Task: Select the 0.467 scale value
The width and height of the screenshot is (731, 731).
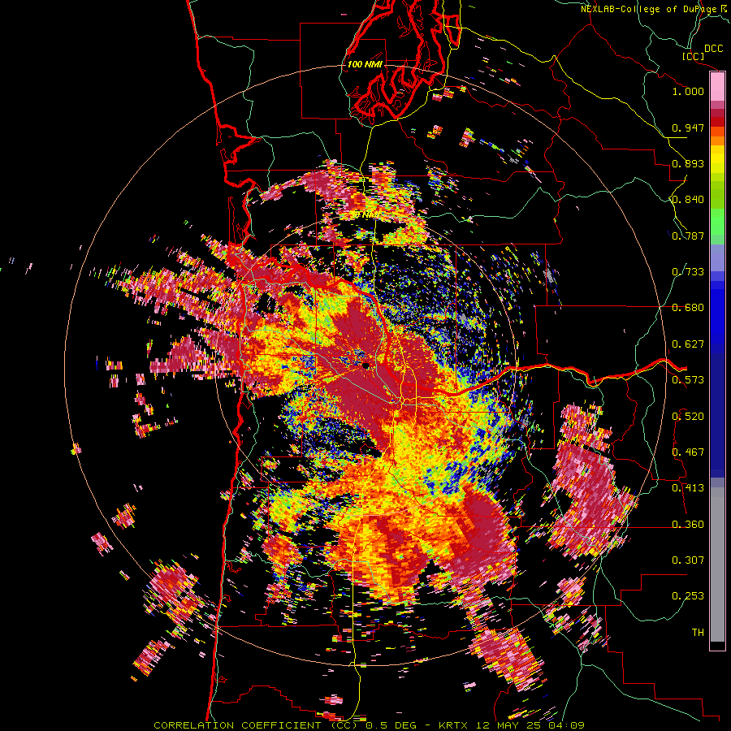Action: tap(688, 452)
